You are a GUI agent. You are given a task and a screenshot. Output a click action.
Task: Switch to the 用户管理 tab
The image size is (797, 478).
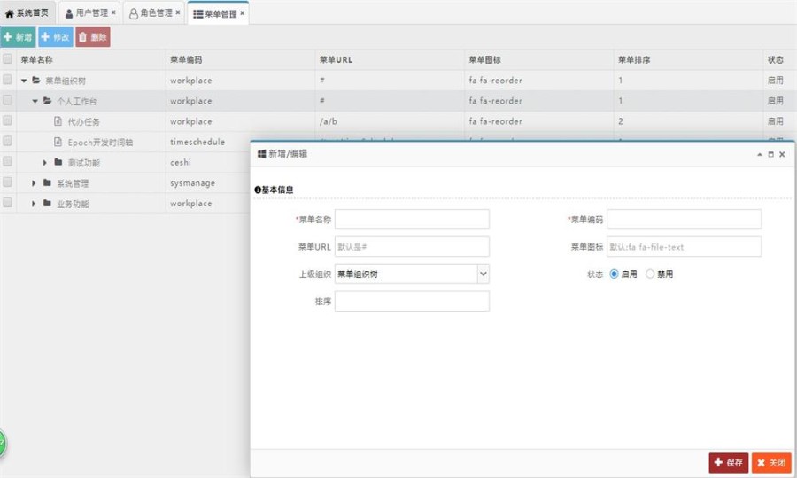[x=87, y=13]
